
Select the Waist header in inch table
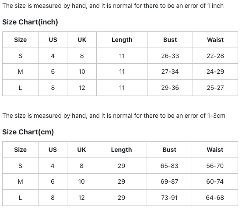pyautogui.click(x=215, y=40)
